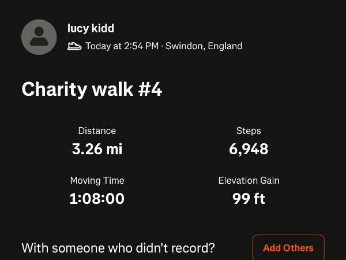Click the 'mi' unit beside 3.26
Image resolution: width=346 pixels, height=260 pixels.
click(114, 149)
